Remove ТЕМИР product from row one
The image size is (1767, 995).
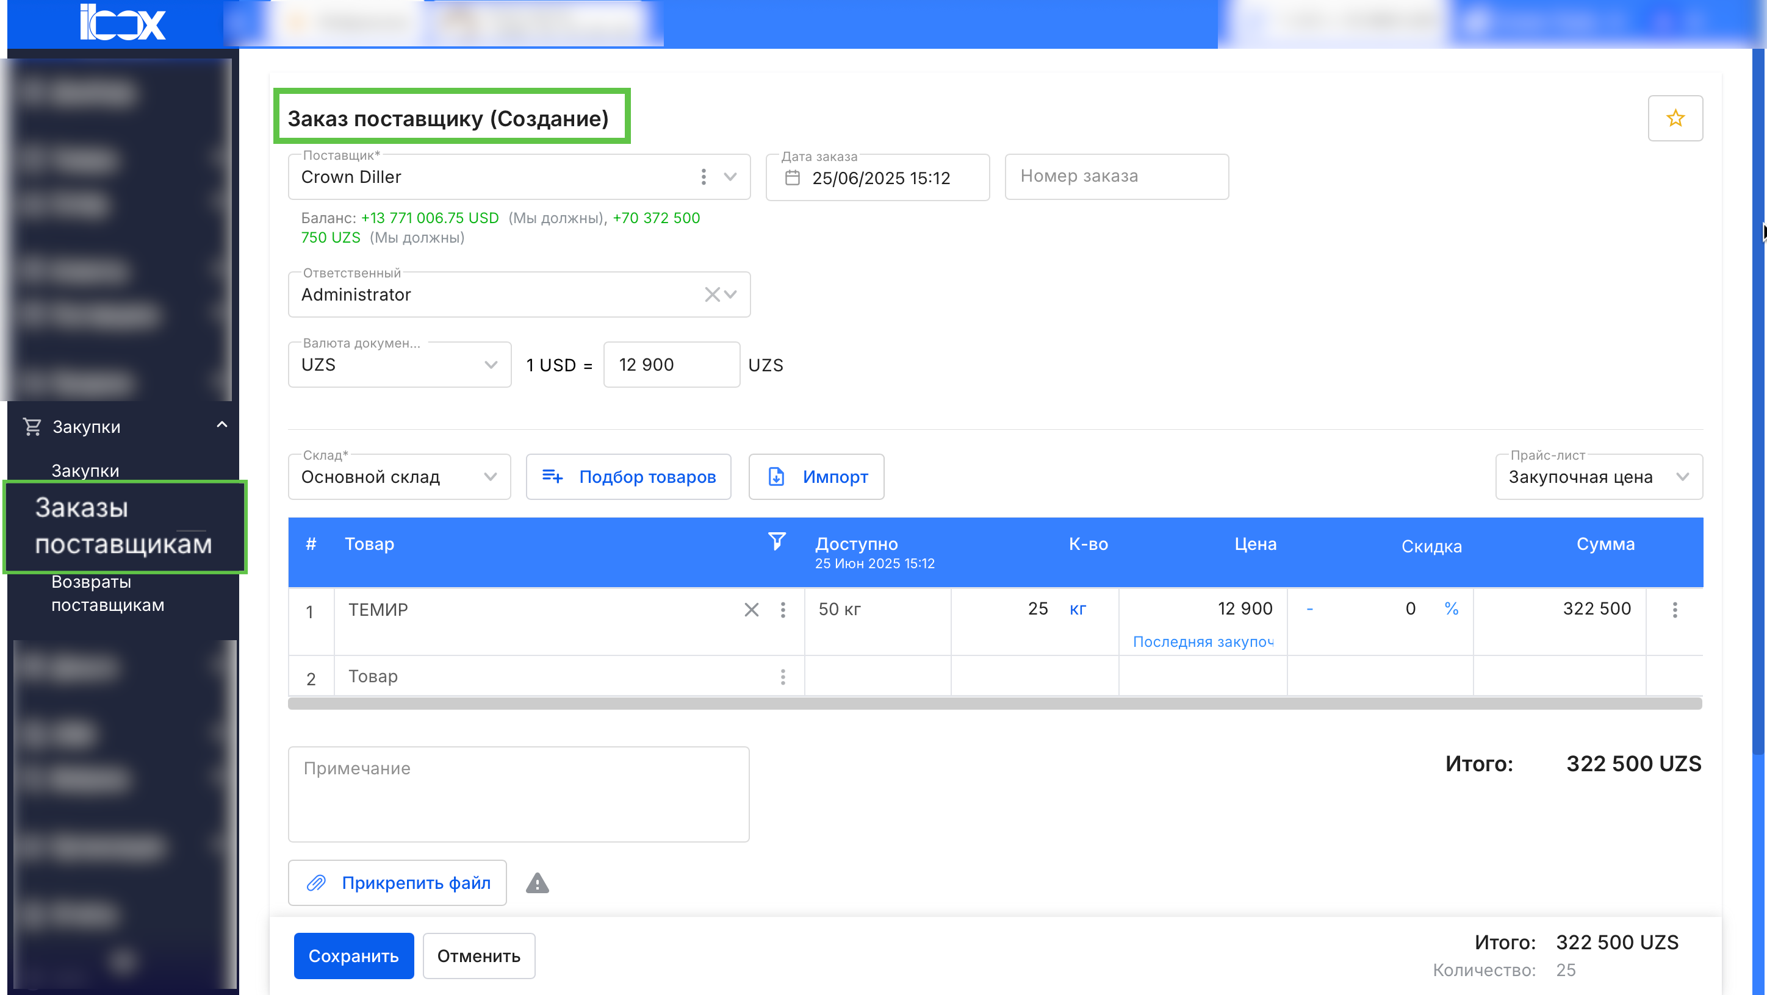tap(751, 610)
